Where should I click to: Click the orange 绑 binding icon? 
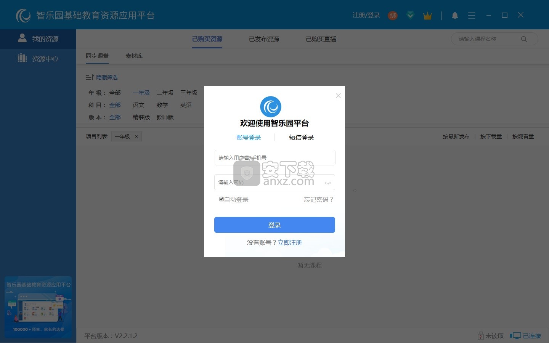pos(393,16)
